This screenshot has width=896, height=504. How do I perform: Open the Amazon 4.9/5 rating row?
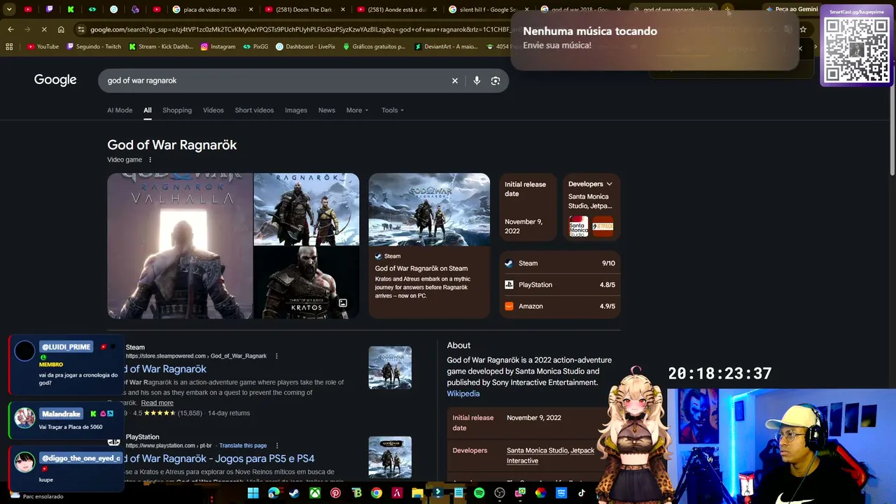(x=561, y=306)
